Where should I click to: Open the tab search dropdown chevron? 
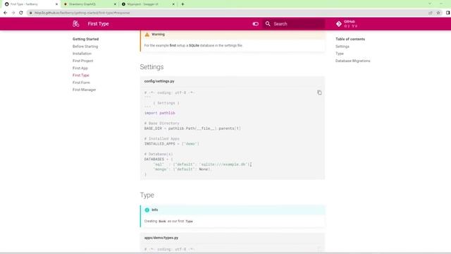coord(430,4)
